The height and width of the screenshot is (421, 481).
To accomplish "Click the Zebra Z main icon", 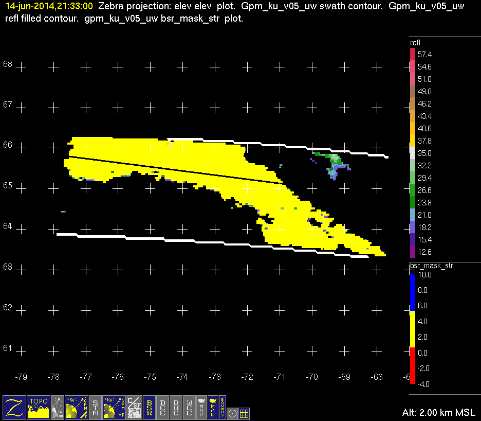I will (14, 407).
